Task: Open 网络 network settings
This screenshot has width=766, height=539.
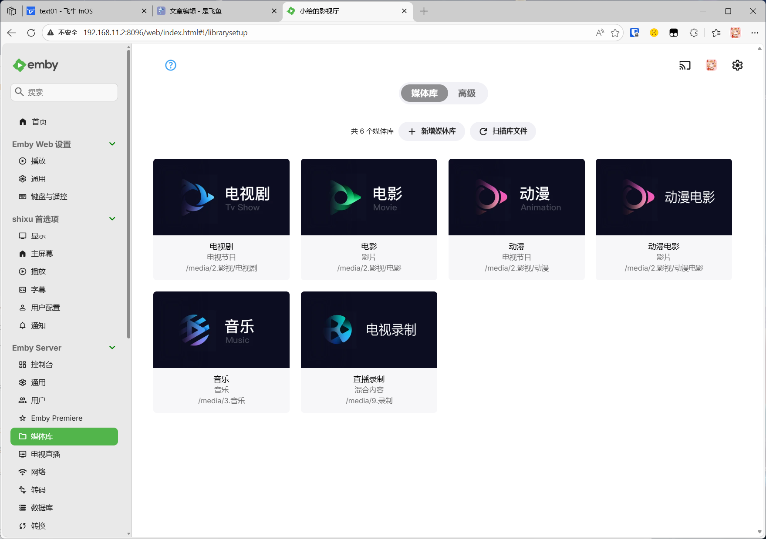Action: (x=38, y=472)
